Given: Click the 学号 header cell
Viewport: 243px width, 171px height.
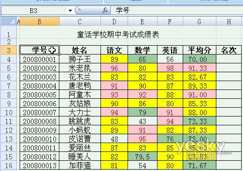Looking at the screenshot, I should click(x=40, y=50).
